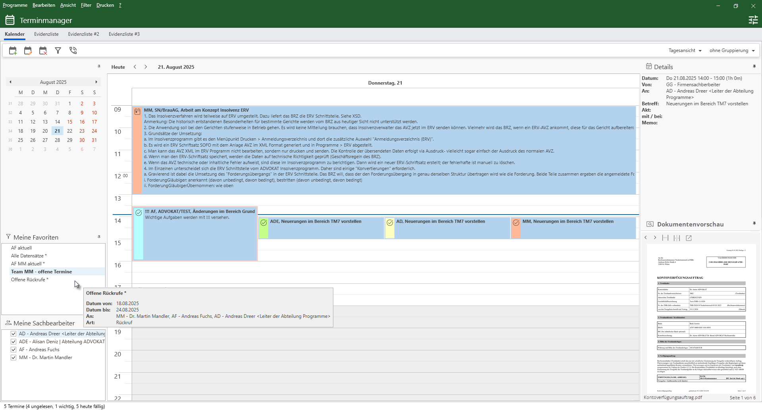
Task: Open the filter icon in the toolbar
Action: pos(58,50)
